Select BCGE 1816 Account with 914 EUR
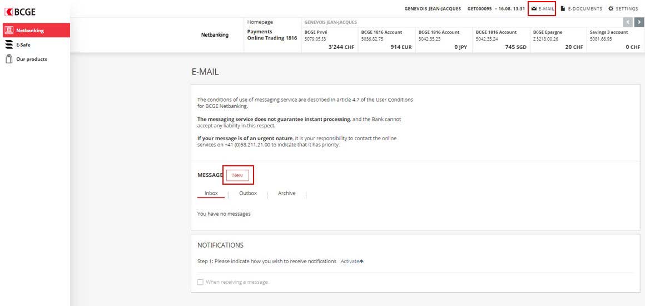 coord(386,40)
